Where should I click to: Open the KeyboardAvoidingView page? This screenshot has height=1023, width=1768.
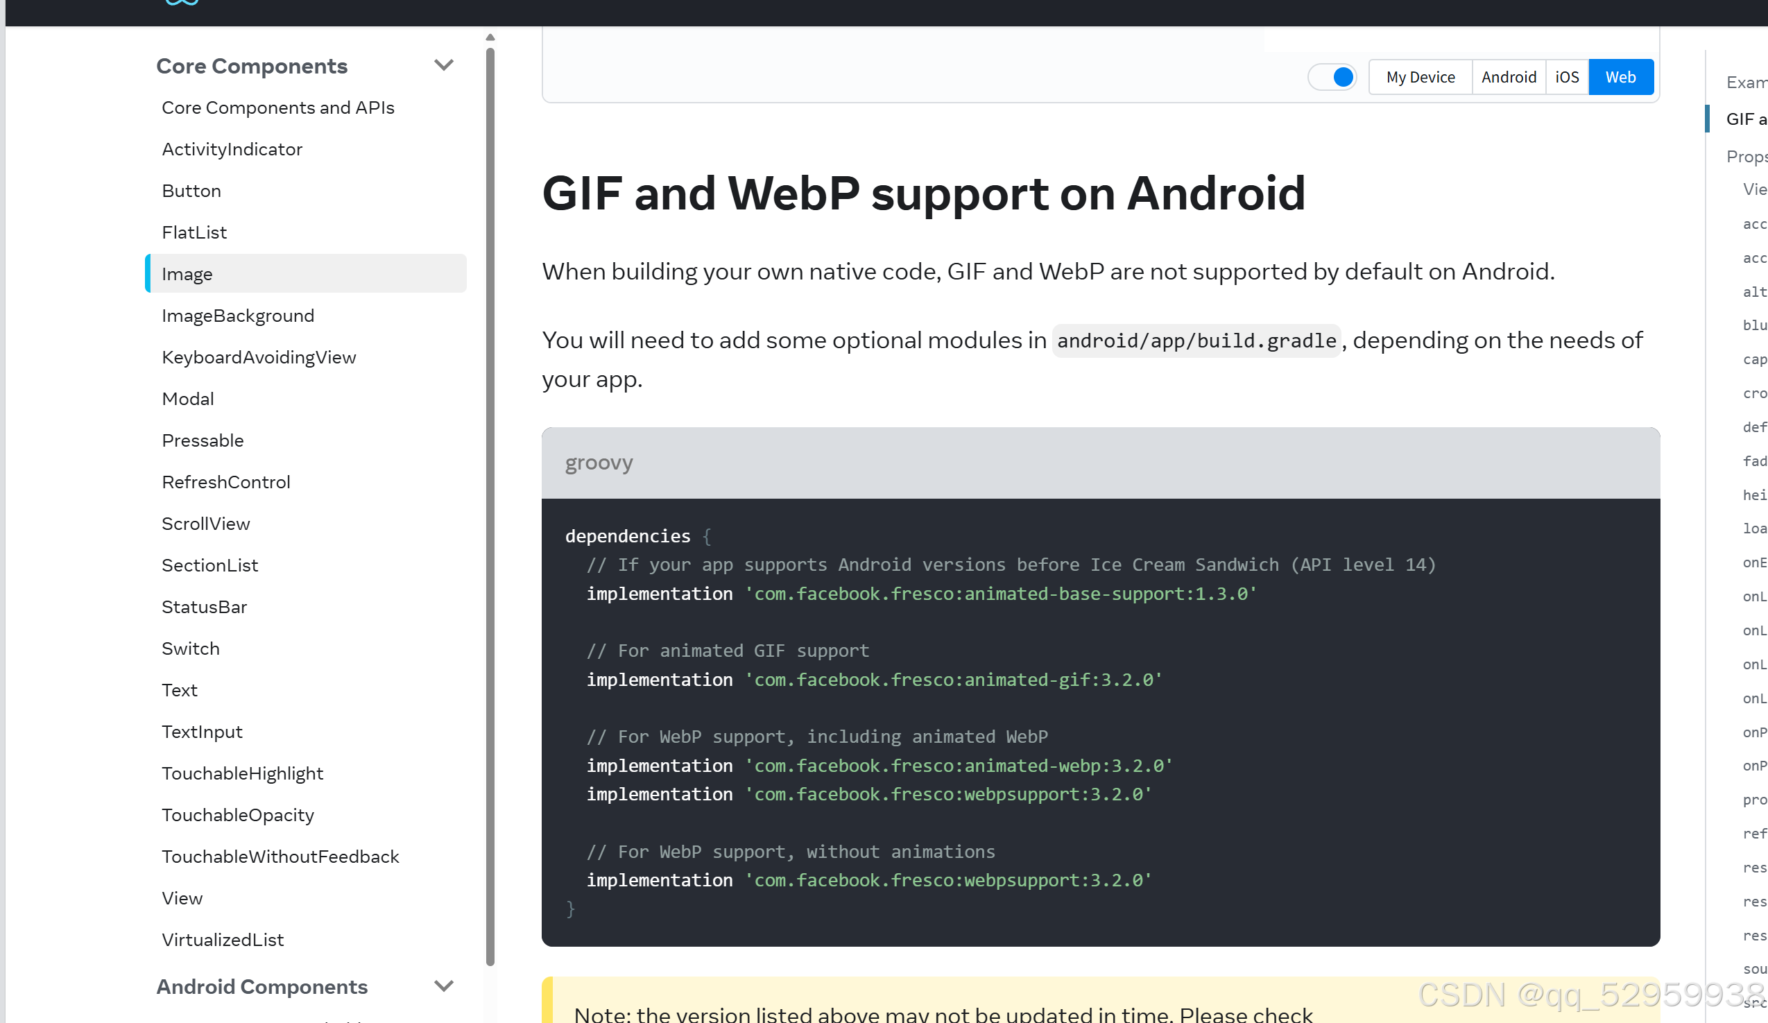pos(259,357)
